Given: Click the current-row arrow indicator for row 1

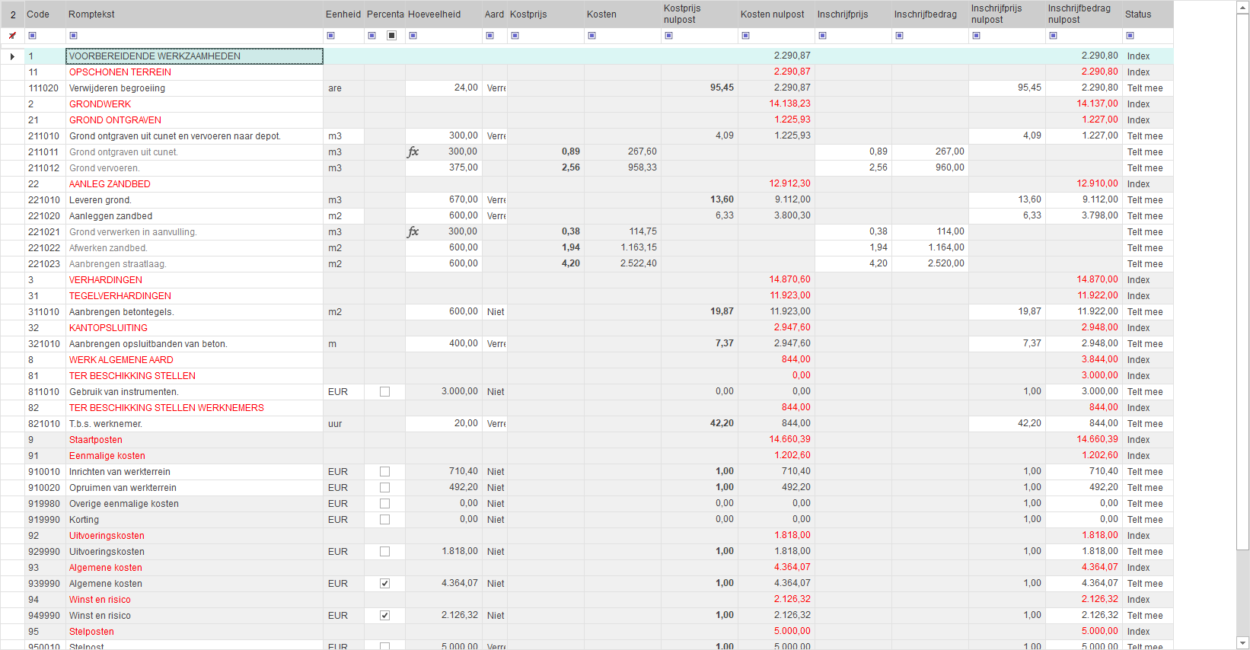Looking at the screenshot, I should 12,56.
